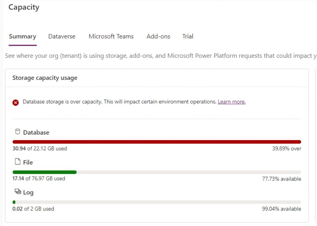Image resolution: width=317 pixels, height=226 pixels.
Task: Open the Dataverse tab
Action: 62,37
